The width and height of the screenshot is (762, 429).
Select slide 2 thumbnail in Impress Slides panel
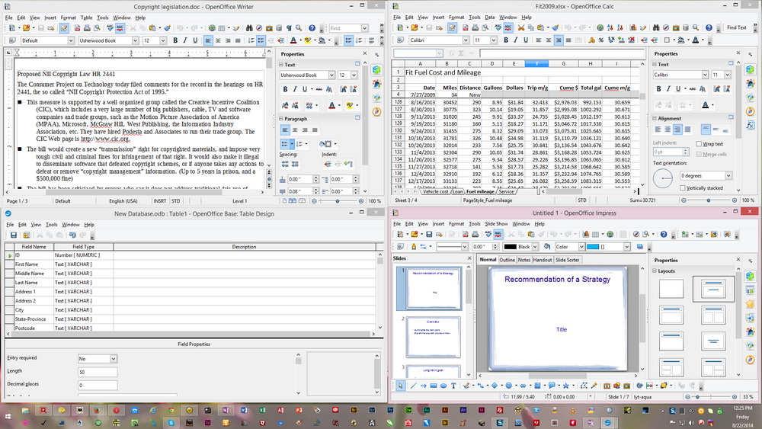(433, 337)
